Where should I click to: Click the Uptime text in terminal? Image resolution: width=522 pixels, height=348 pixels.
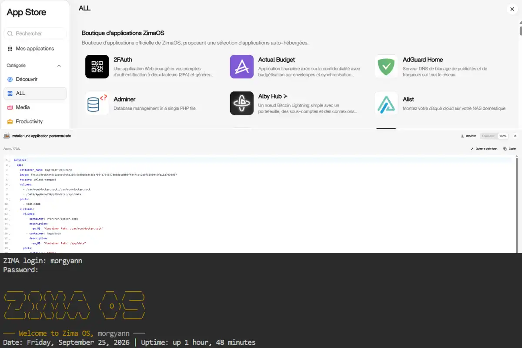tap(198, 342)
